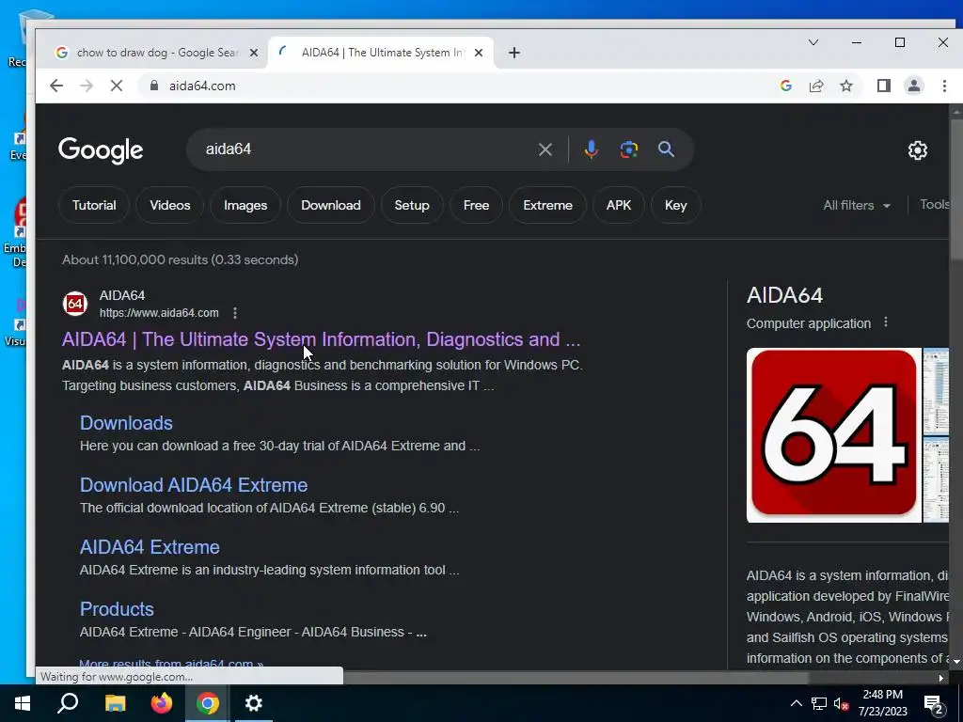Click the magnifier search button

667,149
